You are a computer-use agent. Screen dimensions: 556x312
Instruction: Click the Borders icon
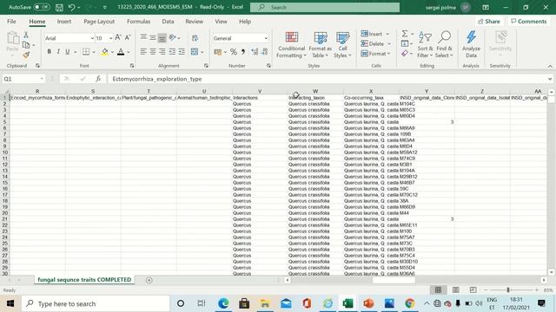coord(86,52)
